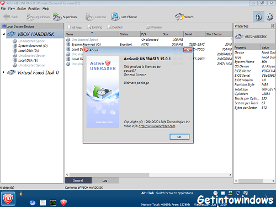Filter by Deleted files
The width and height of the screenshot is (276, 207).
(x=115, y=27)
